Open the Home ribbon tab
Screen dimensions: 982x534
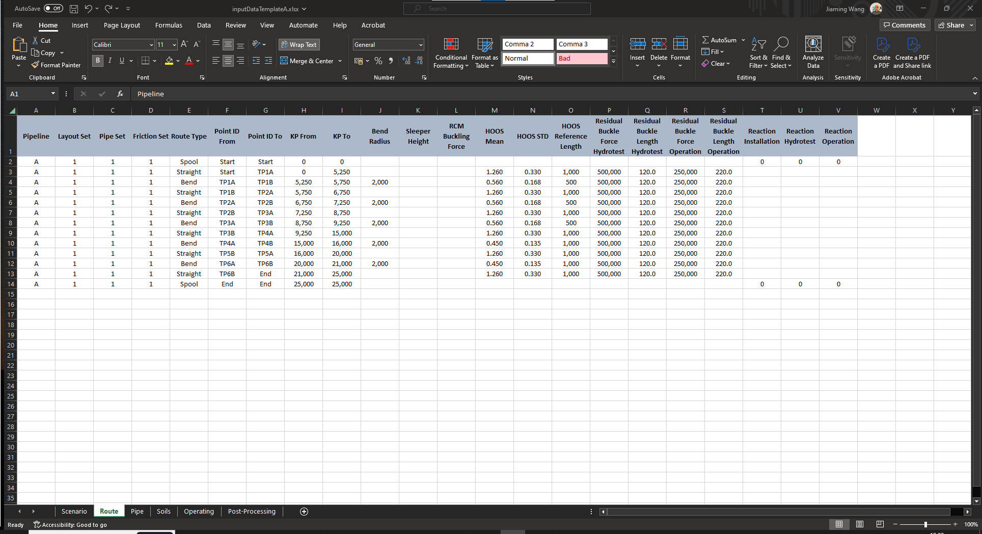click(48, 25)
